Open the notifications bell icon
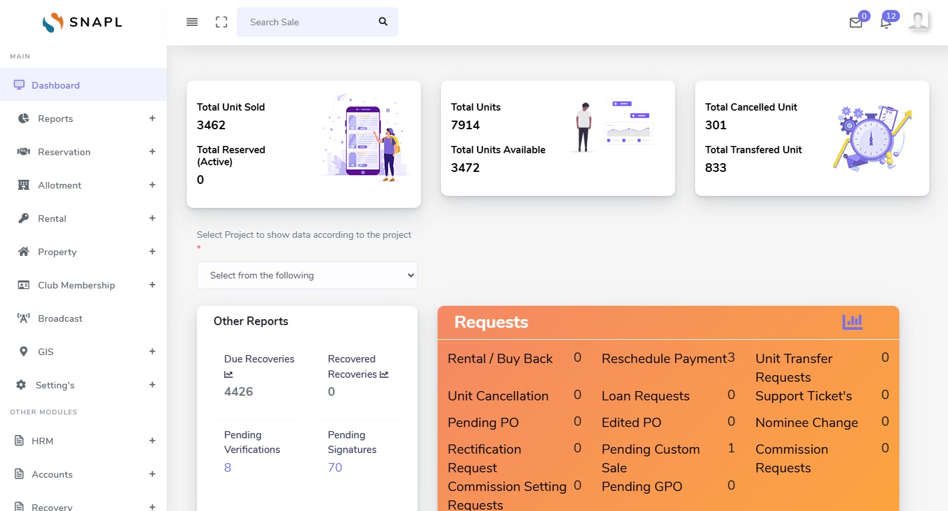This screenshot has height=511, width=948. (x=885, y=23)
